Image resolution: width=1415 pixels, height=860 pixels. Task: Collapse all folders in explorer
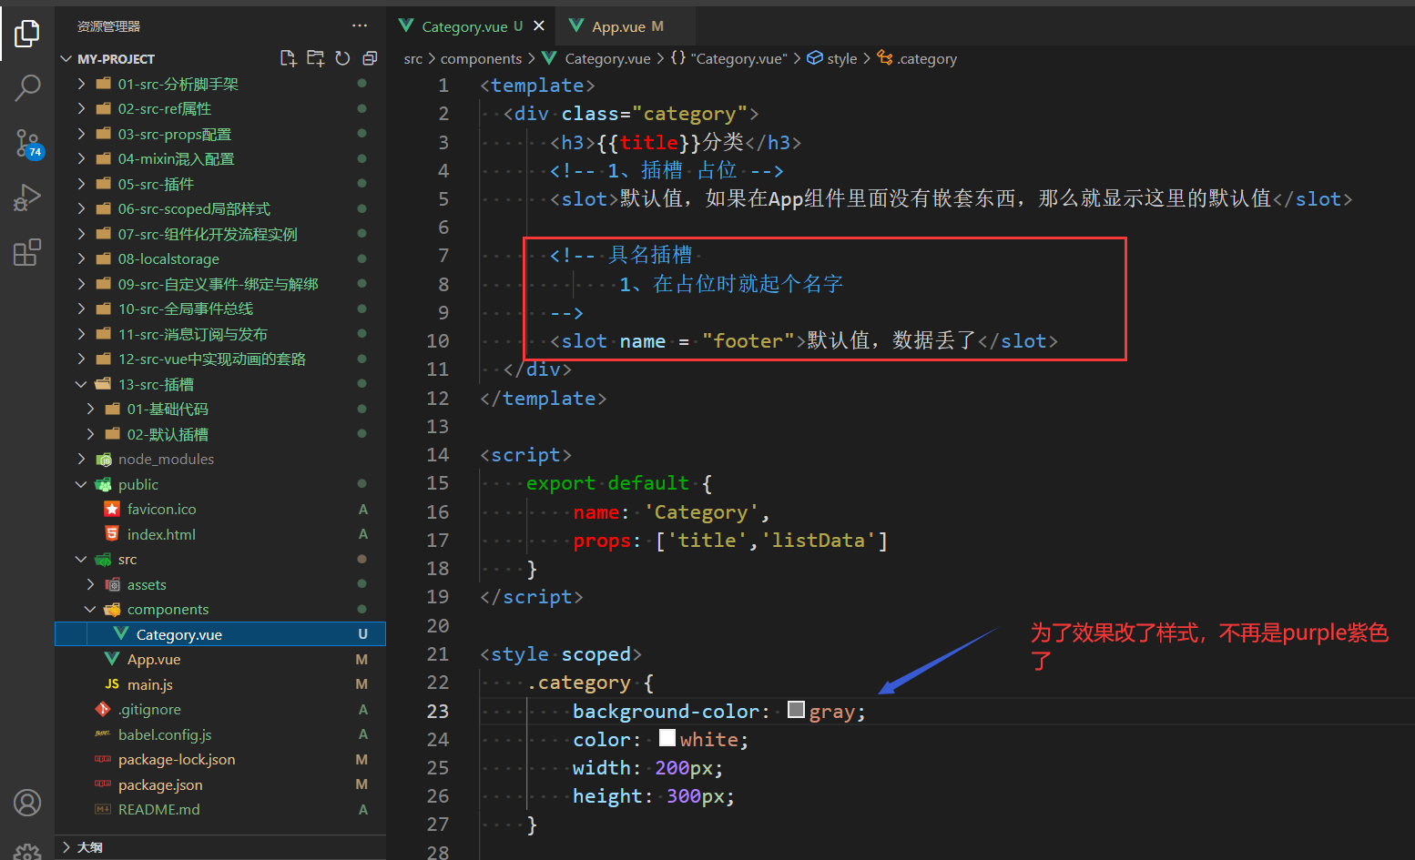coord(370,58)
